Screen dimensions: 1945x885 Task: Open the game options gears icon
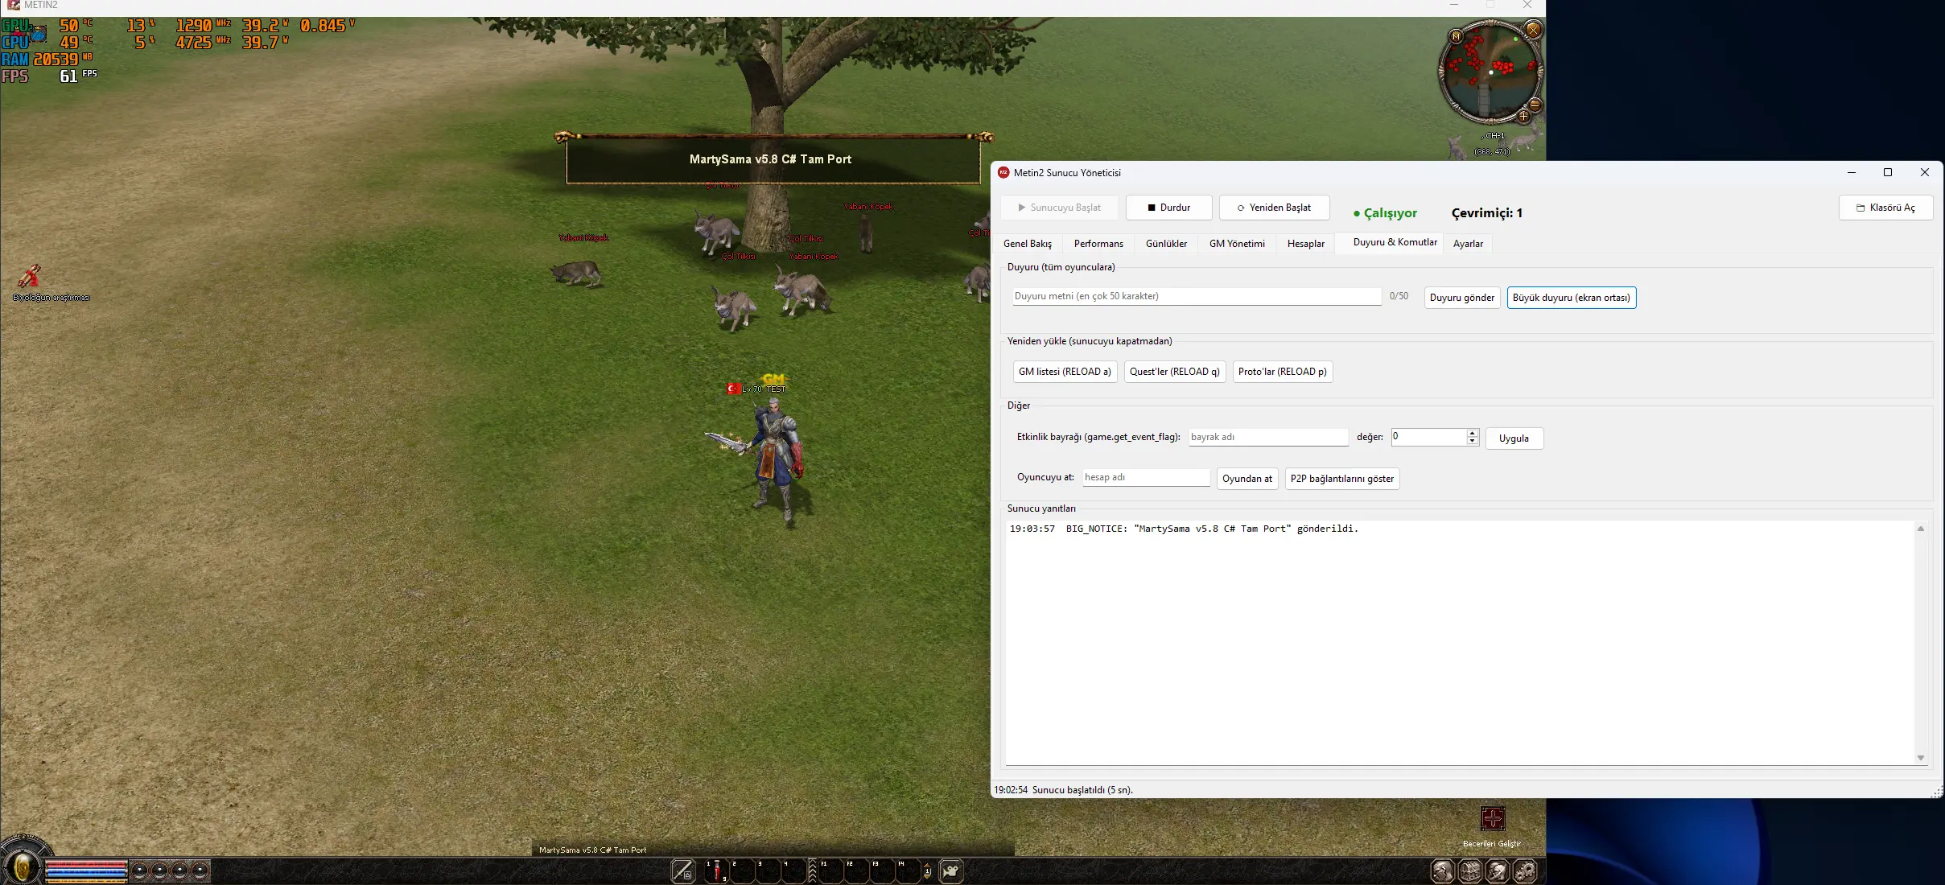click(1525, 871)
